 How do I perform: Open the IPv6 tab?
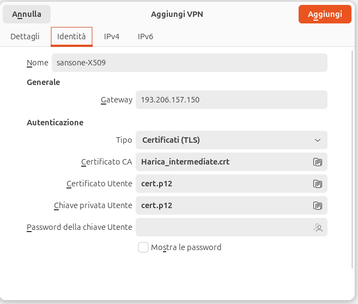145,37
